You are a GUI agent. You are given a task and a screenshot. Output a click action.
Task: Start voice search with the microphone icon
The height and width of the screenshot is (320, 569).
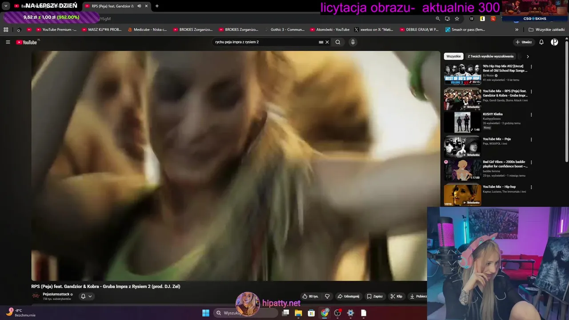[353, 42]
